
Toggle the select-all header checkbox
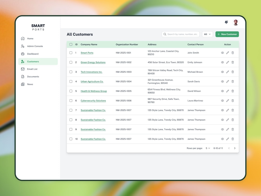(x=71, y=44)
